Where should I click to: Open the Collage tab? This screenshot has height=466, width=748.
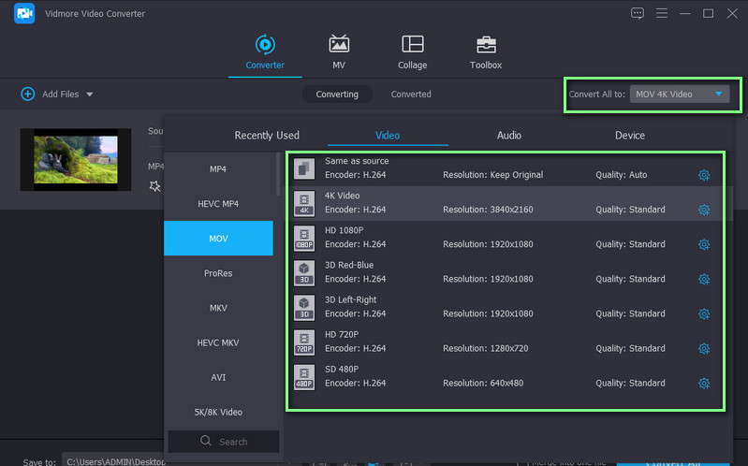pyautogui.click(x=412, y=52)
